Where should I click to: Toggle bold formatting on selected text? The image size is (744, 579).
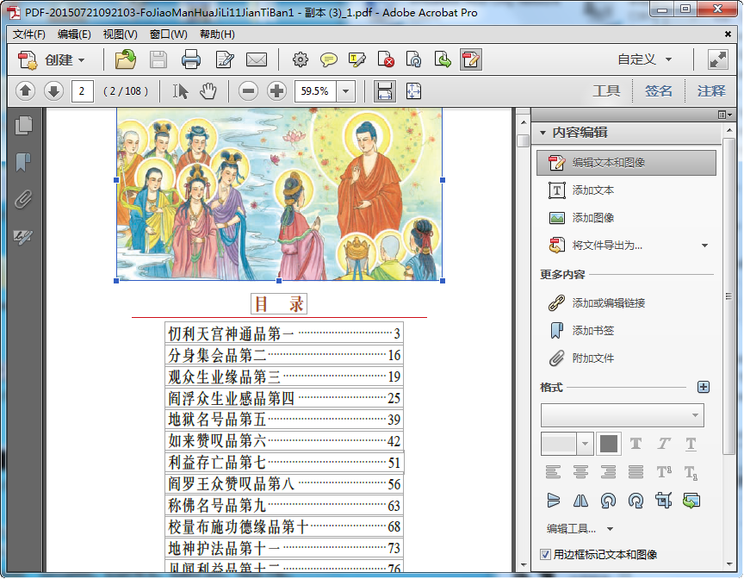point(635,443)
